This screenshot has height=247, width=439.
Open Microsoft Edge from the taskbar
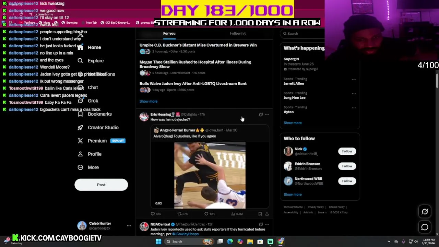[230, 242]
